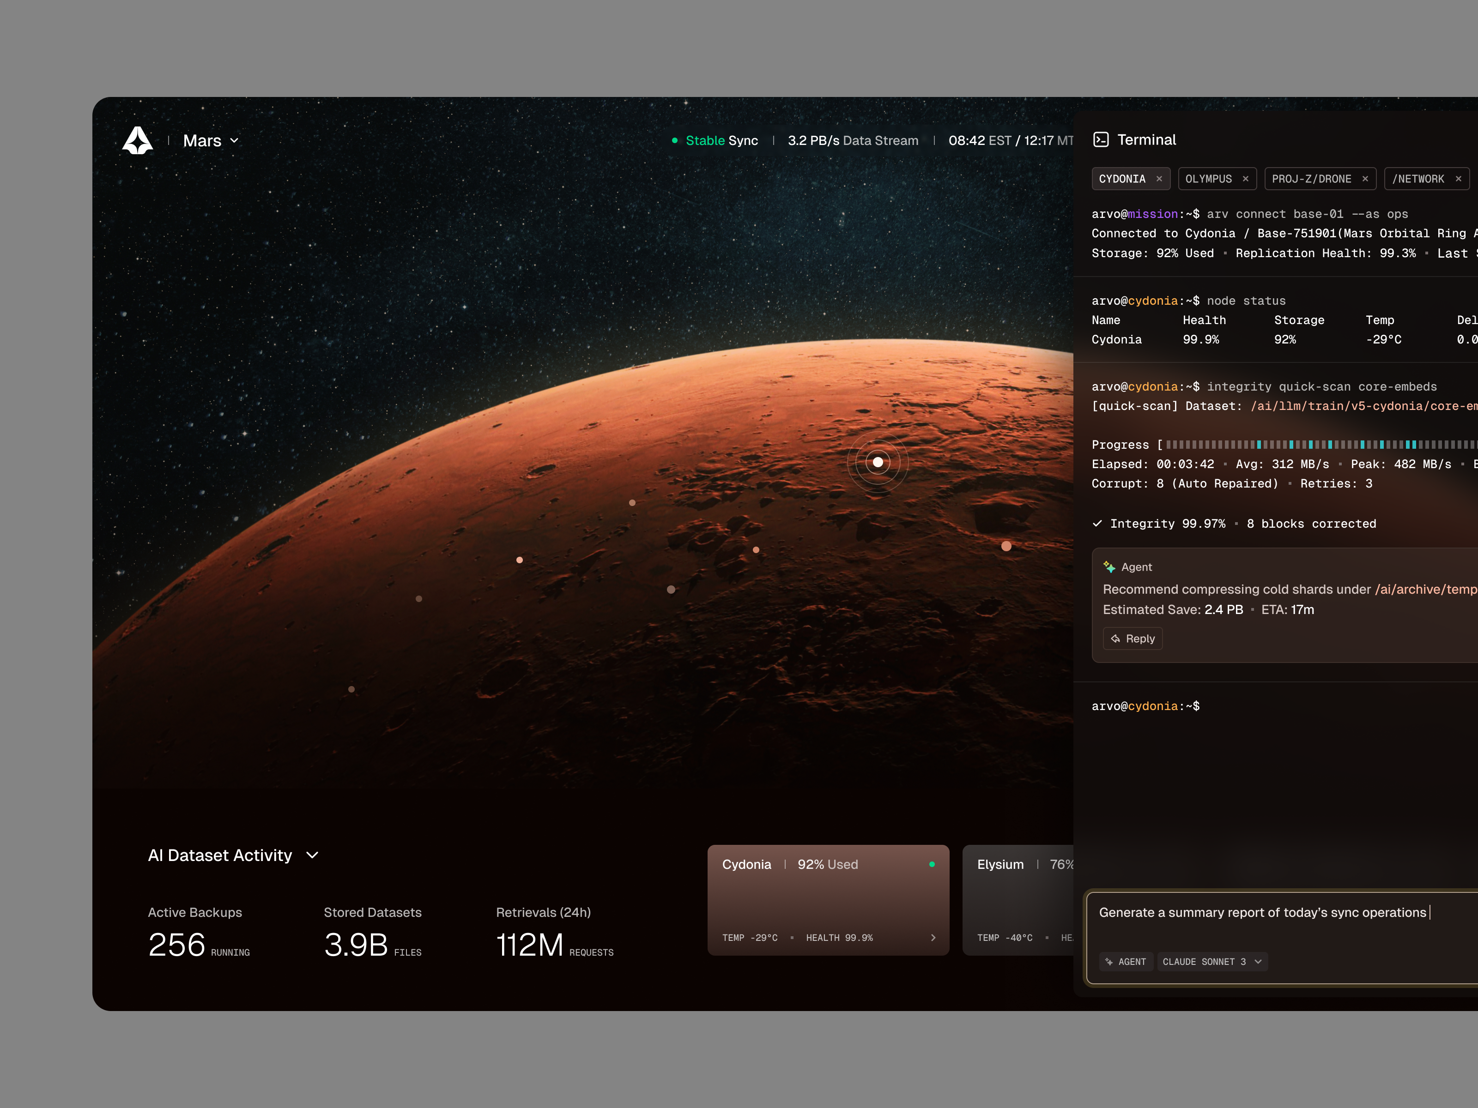The image size is (1478, 1108).
Task: Click the "Estimated Save: 2.4 PB" text
Action: 1173,610
